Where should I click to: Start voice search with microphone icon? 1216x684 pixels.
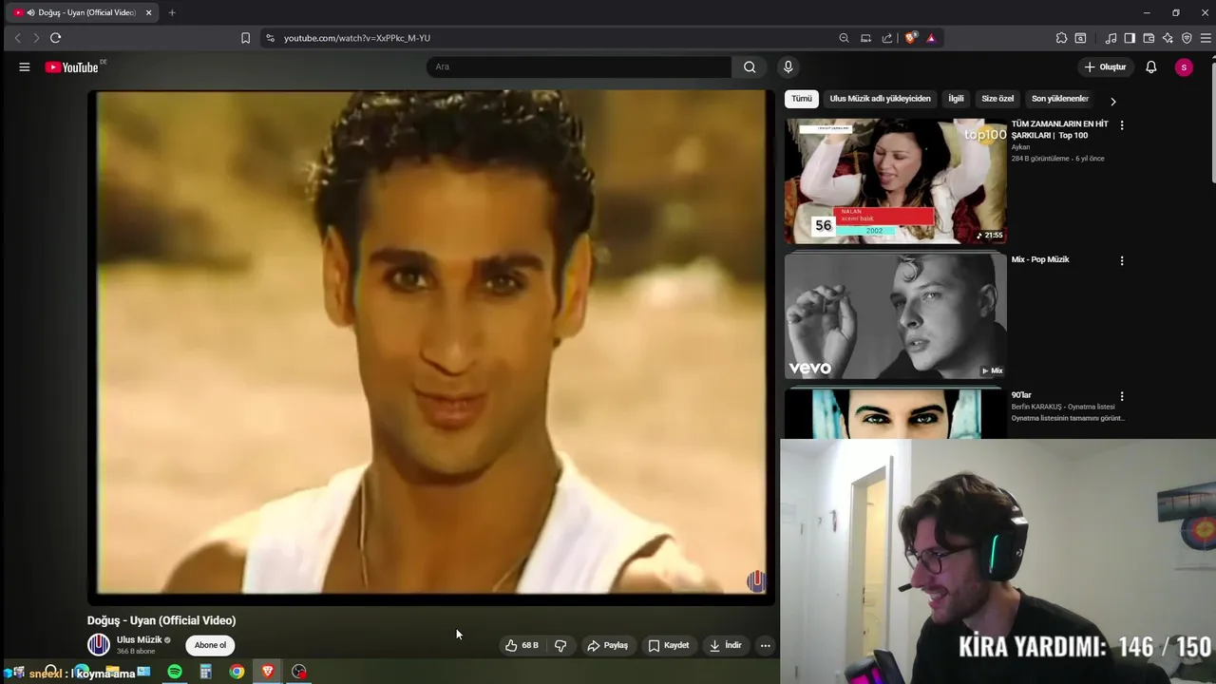click(x=788, y=67)
